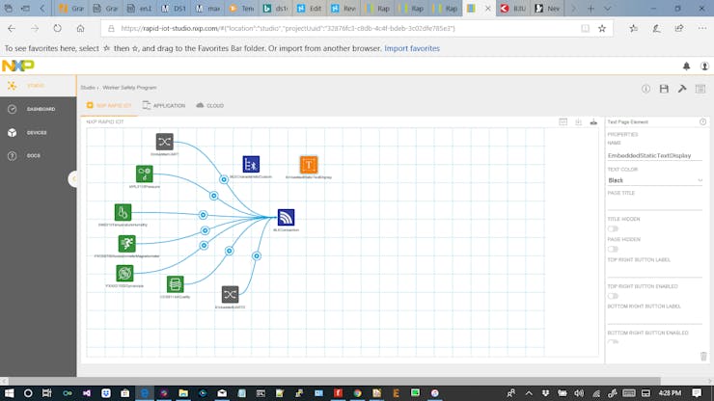The width and height of the screenshot is (714, 401).
Task: Open a new browser tab
Action: [590, 8]
